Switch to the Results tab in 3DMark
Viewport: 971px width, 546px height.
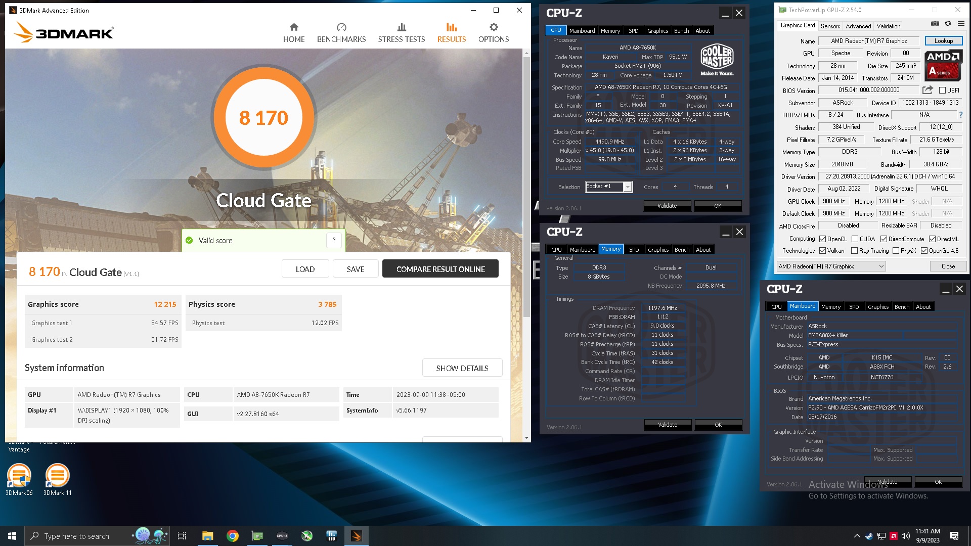click(x=452, y=33)
